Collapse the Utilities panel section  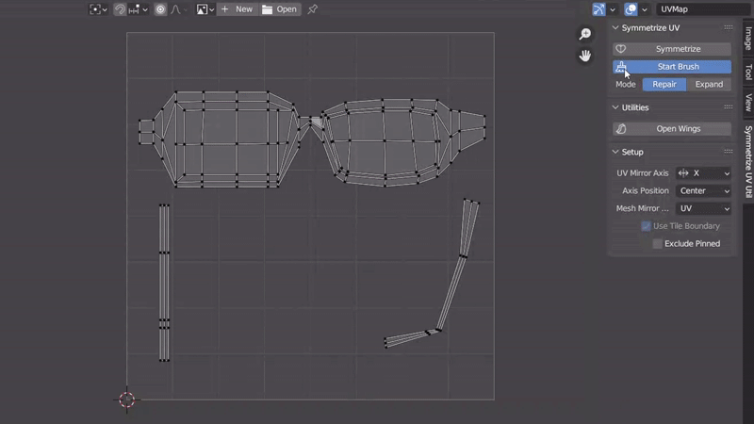pyautogui.click(x=616, y=107)
